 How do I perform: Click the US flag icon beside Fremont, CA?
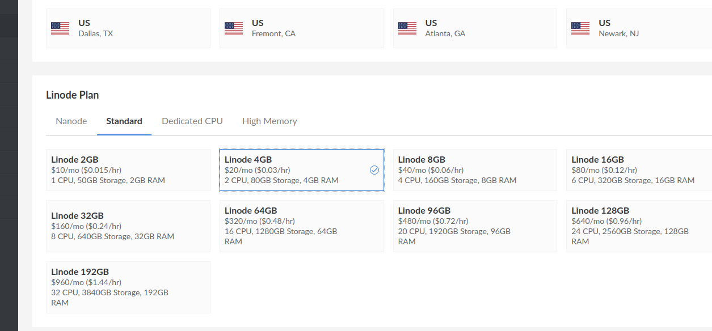point(234,28)
